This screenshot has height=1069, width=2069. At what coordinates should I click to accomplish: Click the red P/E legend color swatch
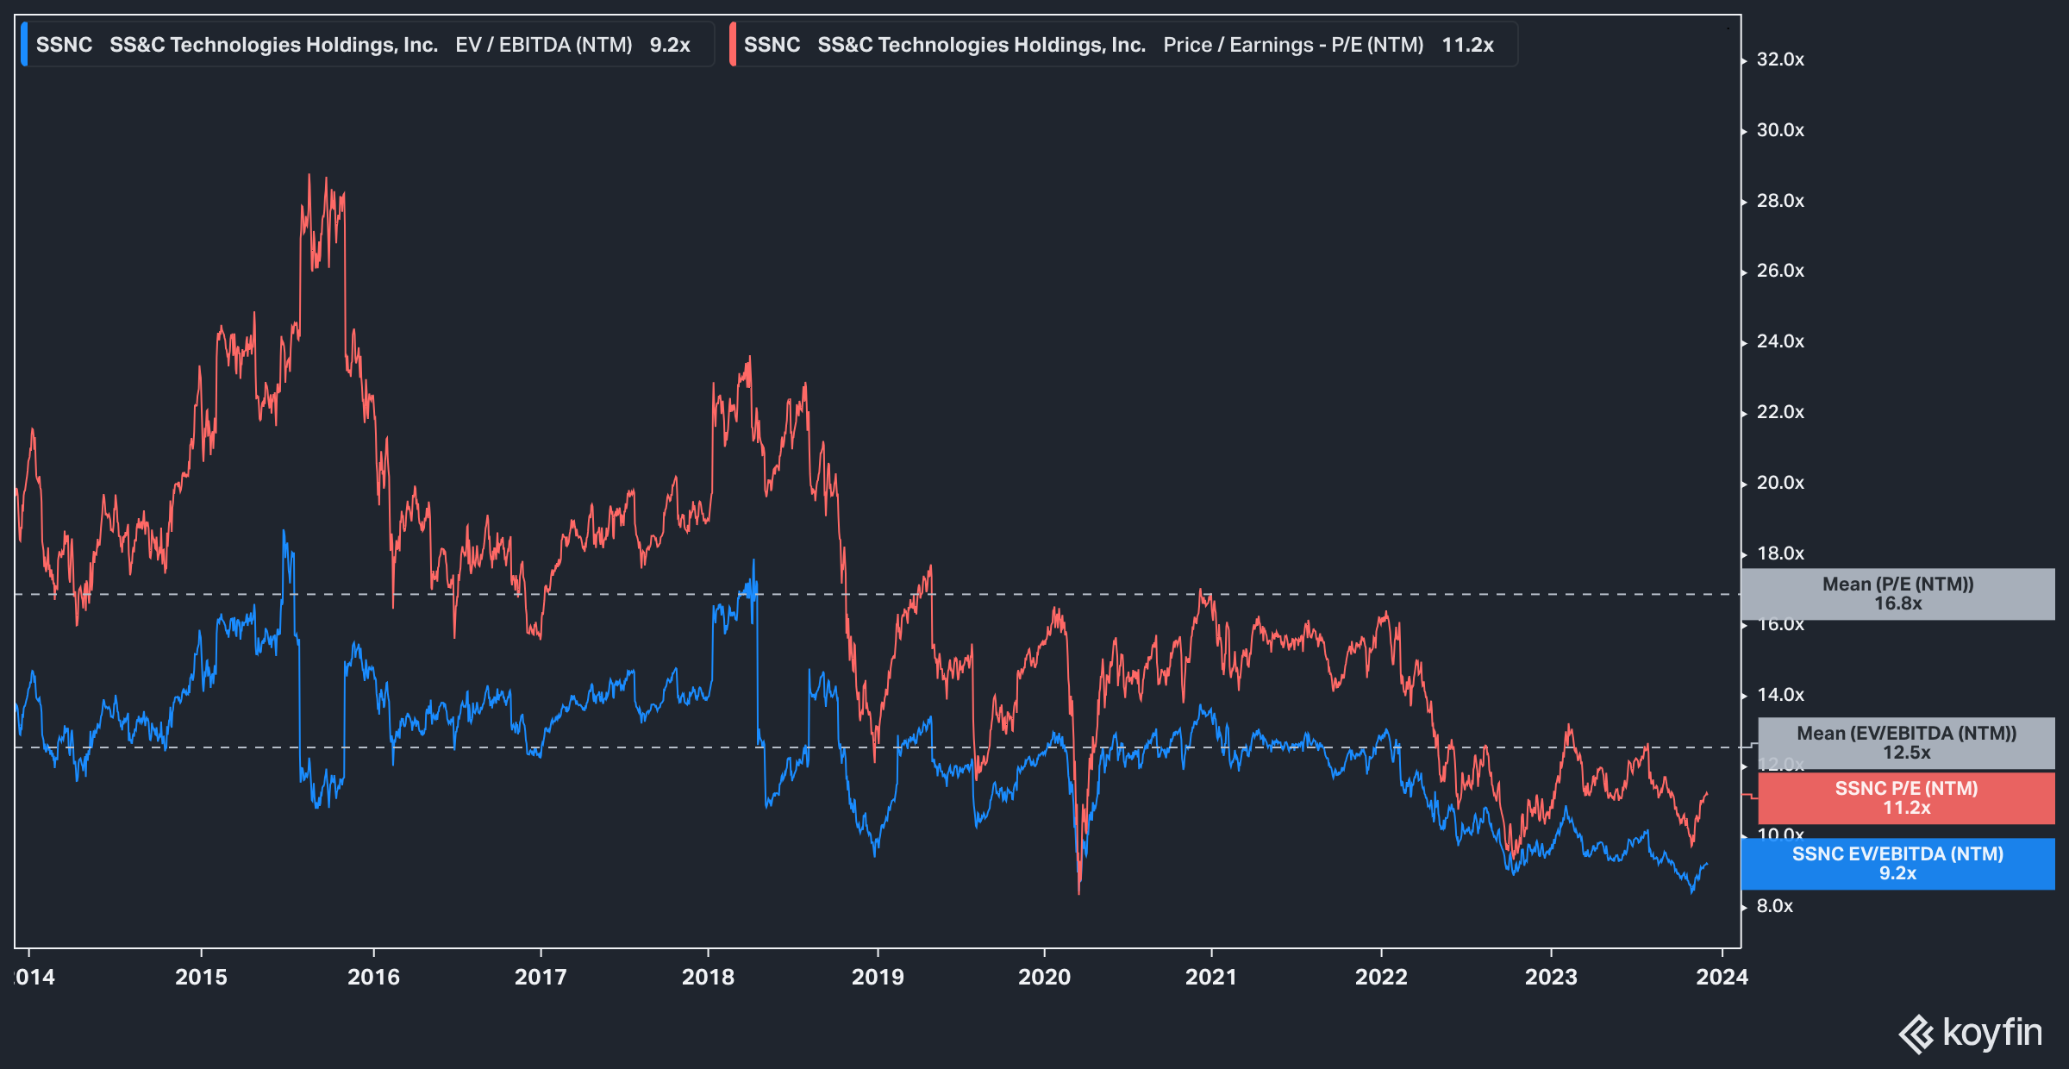733,45
